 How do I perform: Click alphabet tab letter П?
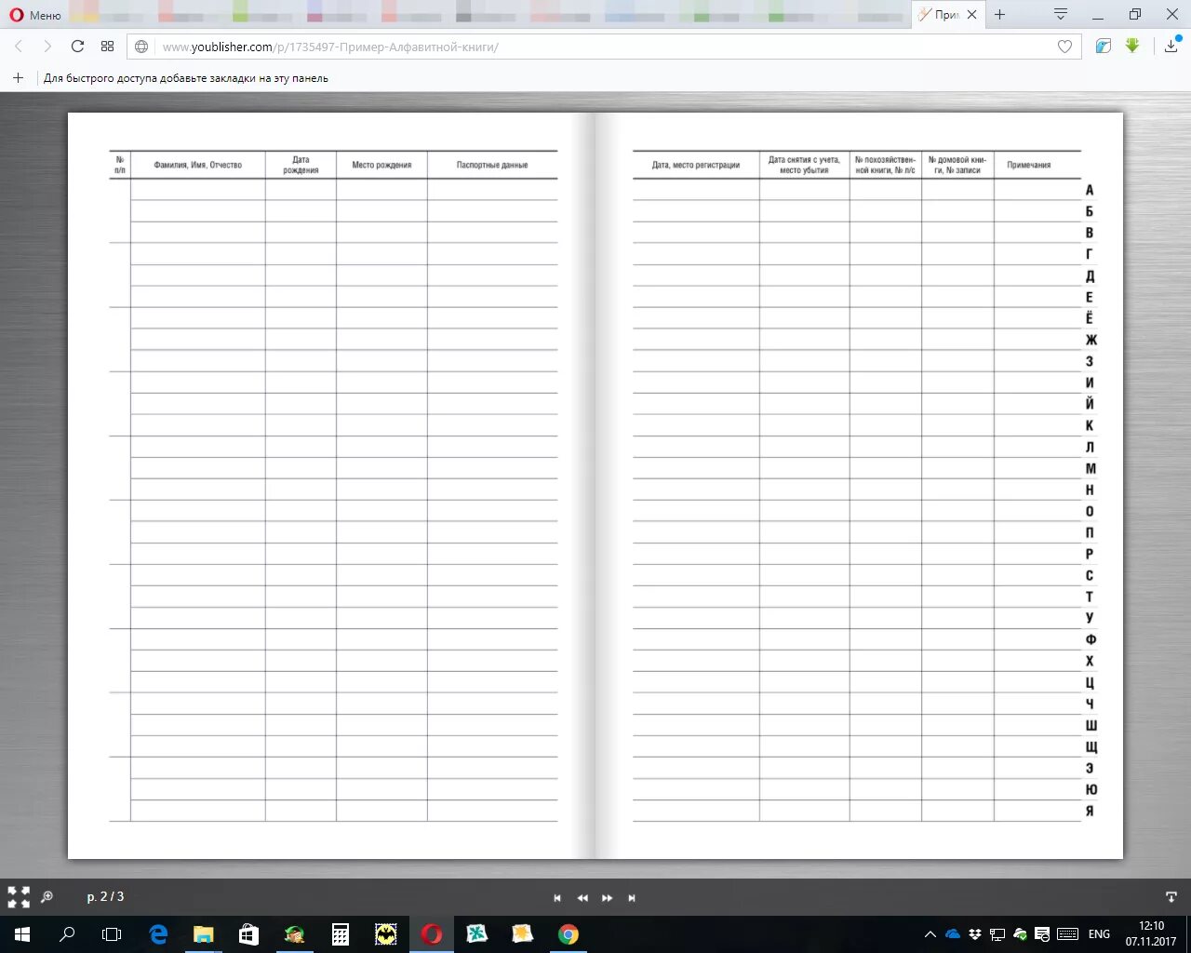[1090, 532]
